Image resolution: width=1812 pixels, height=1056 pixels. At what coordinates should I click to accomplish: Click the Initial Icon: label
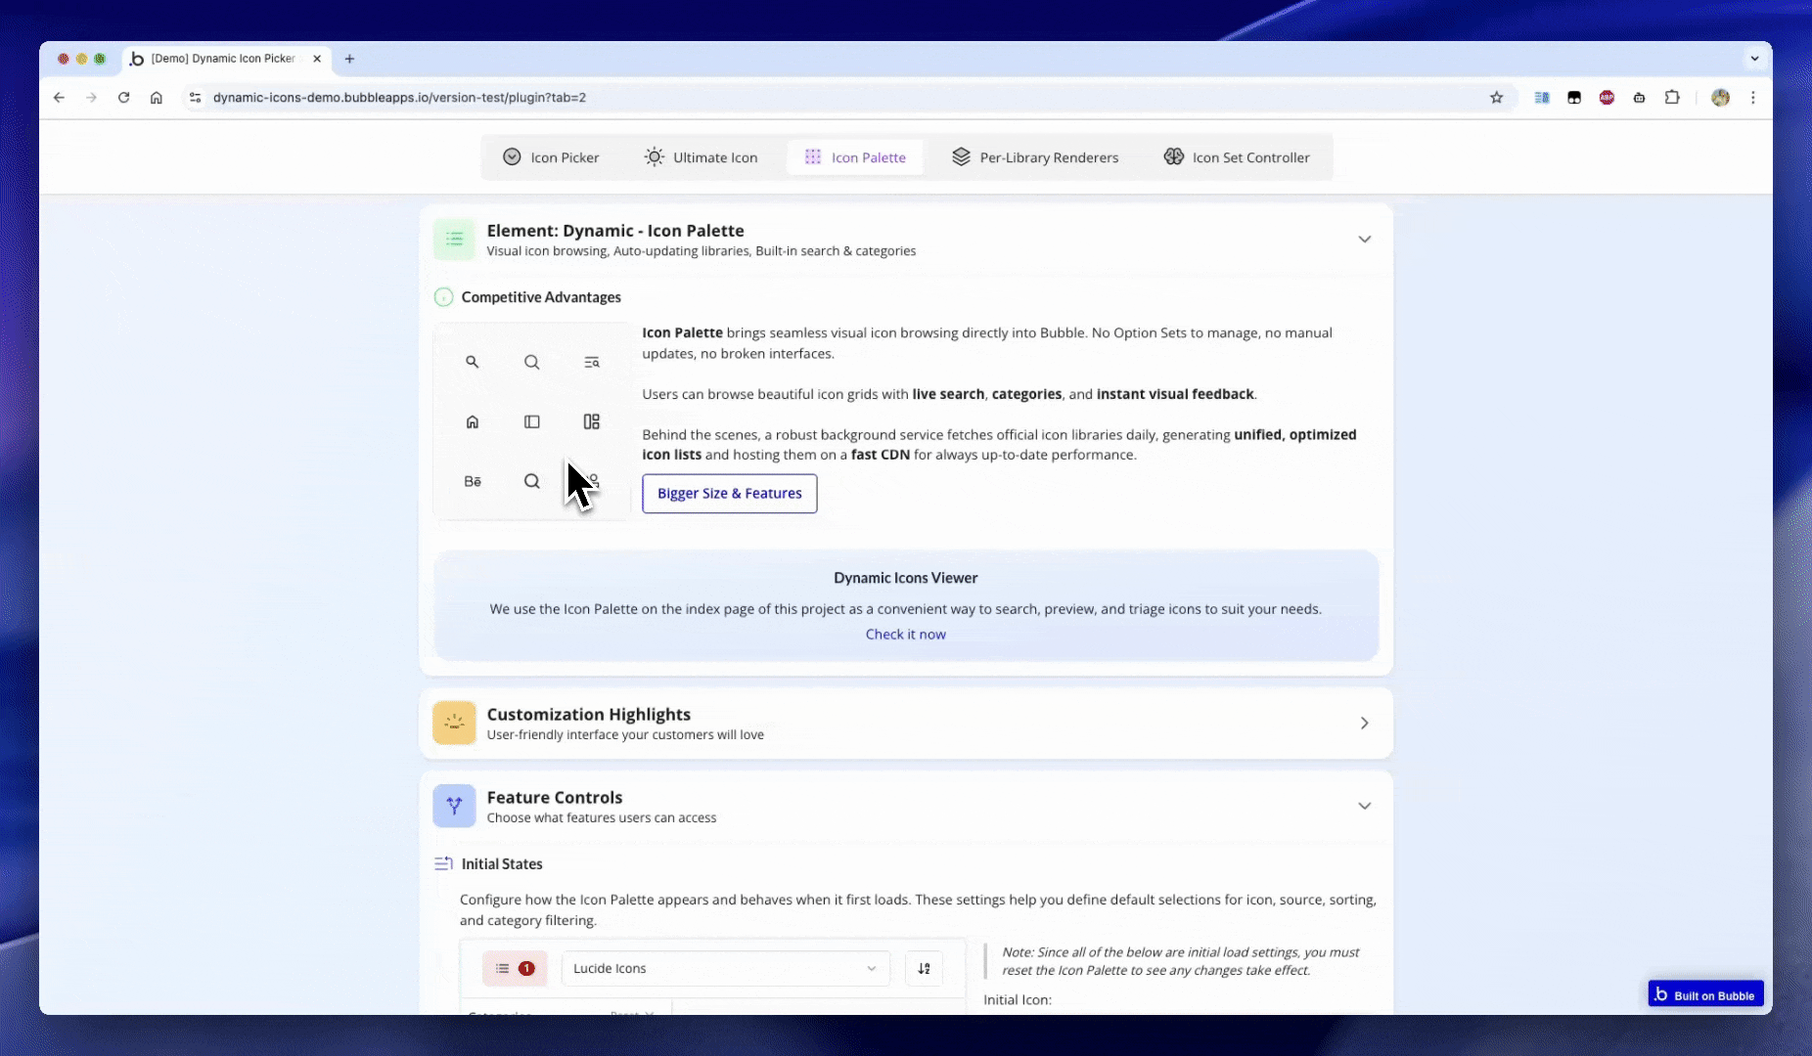pyautogui.click(x=1018, y=1000)
